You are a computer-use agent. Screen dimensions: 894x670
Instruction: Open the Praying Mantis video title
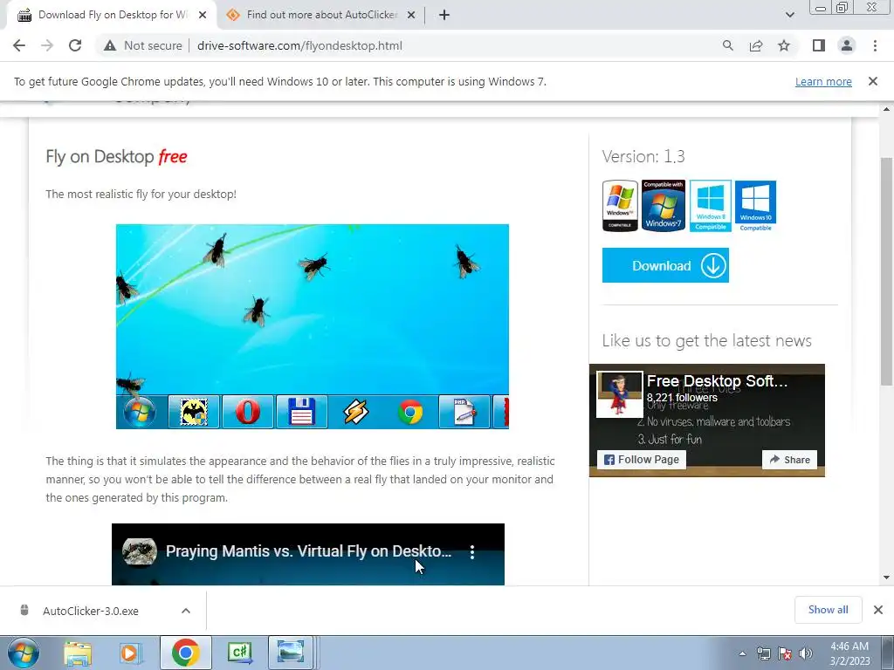[x=308, y=551]
